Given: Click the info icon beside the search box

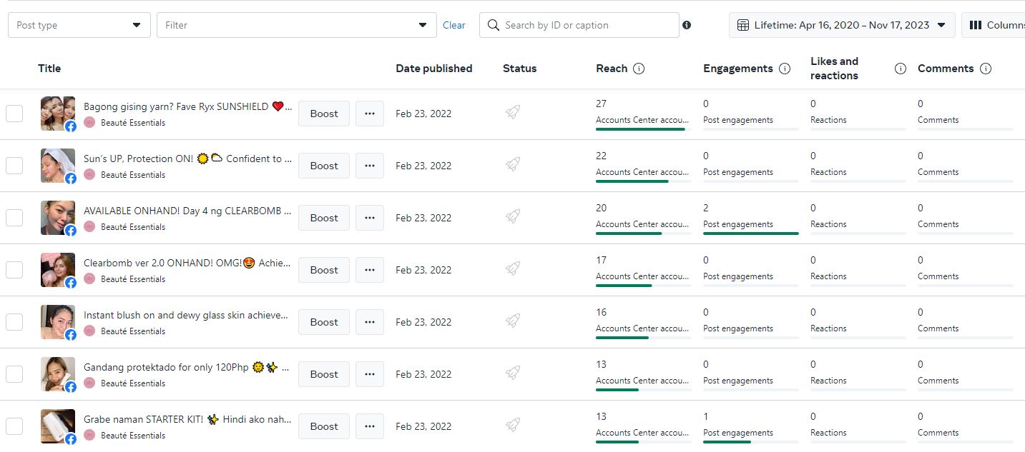Looking at the screenshot, I should (x=687, y=25).
